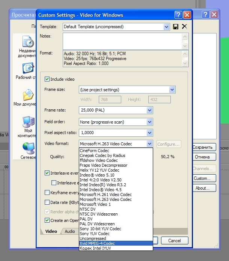The height and width of the screenshot is (261, 229).
Task: Close the Custom Settings dialog
Action: tap(187, 15)
